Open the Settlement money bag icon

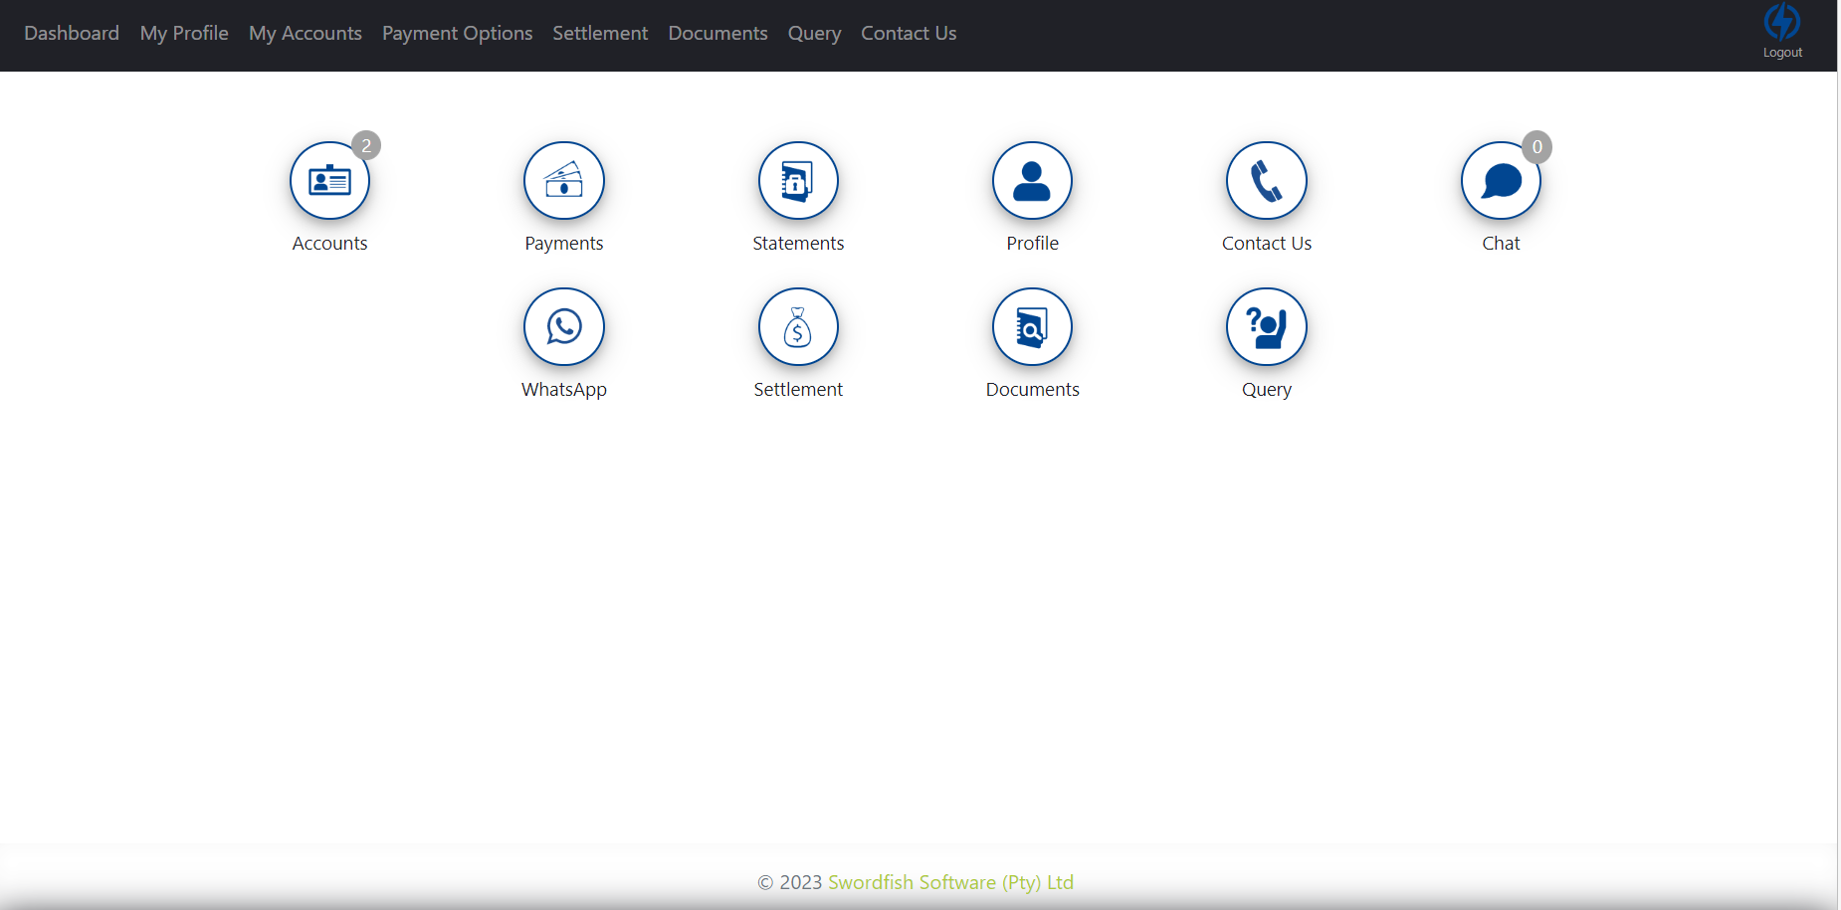point(798,327)
